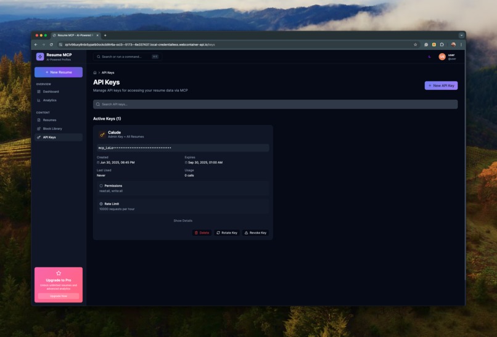Bookmark this page with the star icon
This screenshot has width=497, height=337.
click(x=415, y=44)
